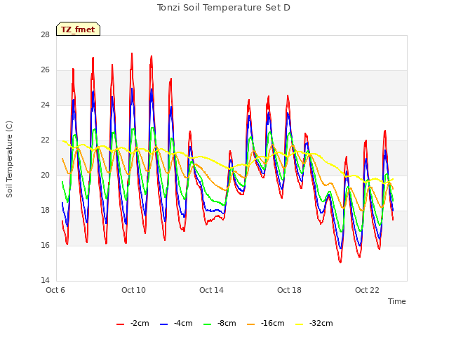This screenshot has height=337, width=449.
Task: Toggle the -2cm series legend label
Action: pyautogui.click(x=140, y=323)
